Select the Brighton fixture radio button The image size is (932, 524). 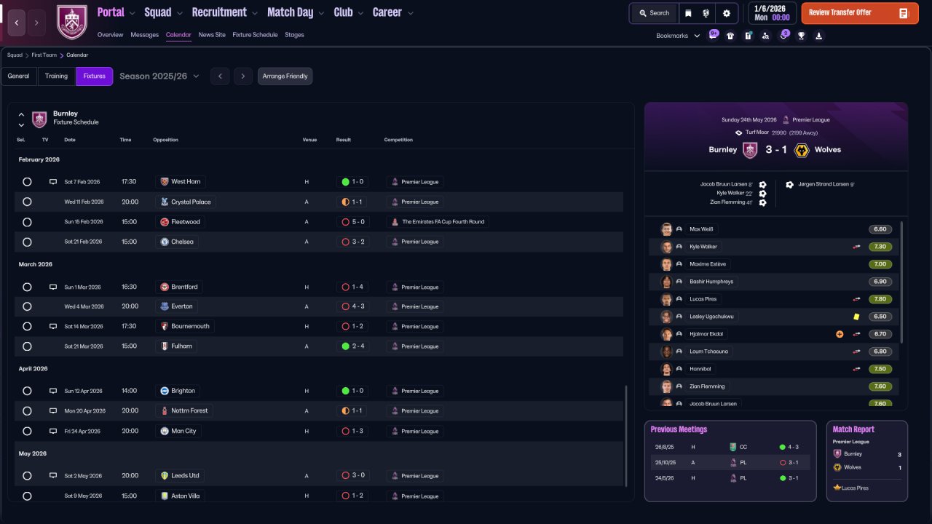pos(27,391)
